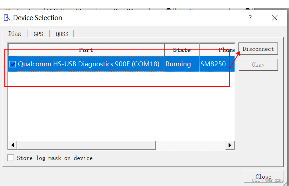The image size is (289, 186).
Task: Click the State column header
Action: coord(182,50)
